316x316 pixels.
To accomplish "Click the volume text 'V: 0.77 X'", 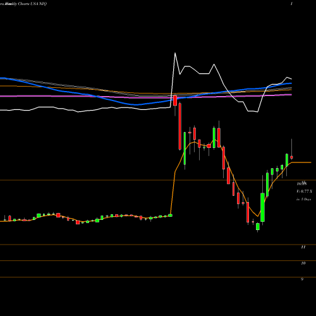I will point(305,191).
